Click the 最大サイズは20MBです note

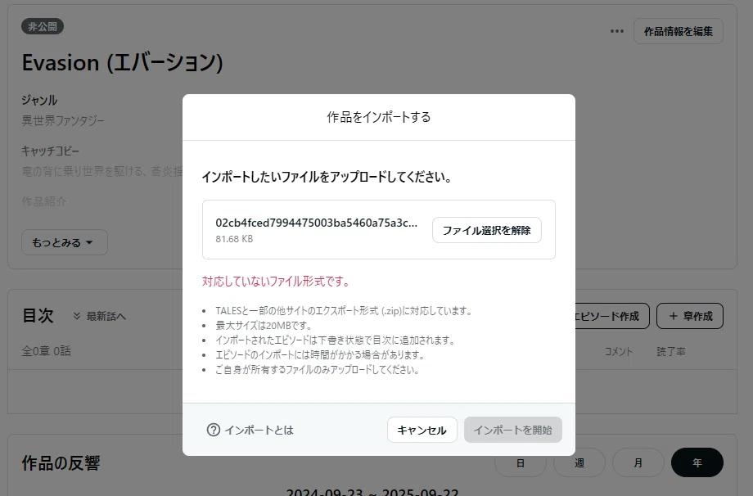(x=264, y=325)
